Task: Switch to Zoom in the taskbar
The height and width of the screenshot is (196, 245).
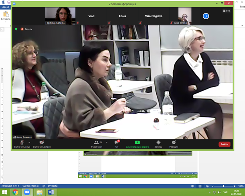Action: tap(27, 192)
